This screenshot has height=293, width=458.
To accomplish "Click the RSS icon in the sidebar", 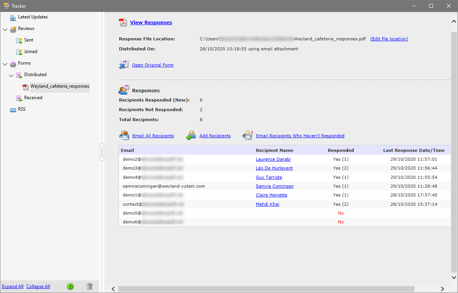I will click(x=12, y=109).
